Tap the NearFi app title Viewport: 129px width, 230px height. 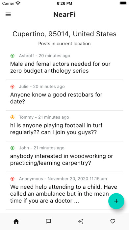(64, 15)
